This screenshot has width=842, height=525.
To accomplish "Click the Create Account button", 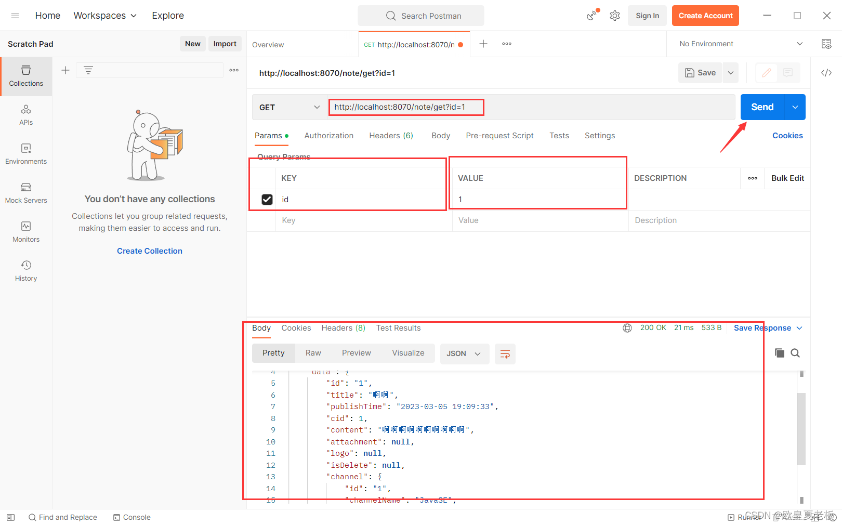I will coord(705,16).
